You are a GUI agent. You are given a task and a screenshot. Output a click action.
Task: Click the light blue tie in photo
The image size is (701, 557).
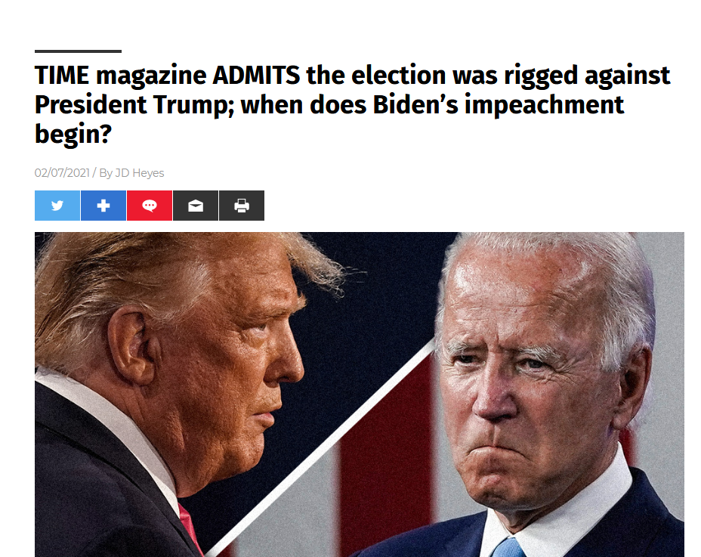coord(508,548)
